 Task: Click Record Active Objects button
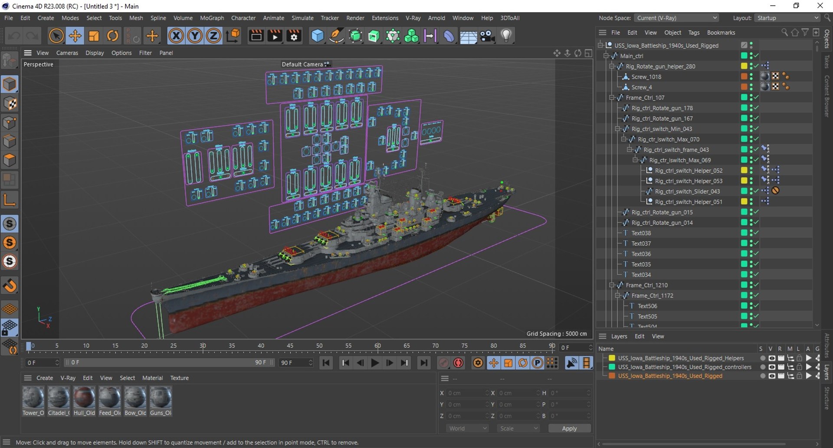[x=443, y=363]
